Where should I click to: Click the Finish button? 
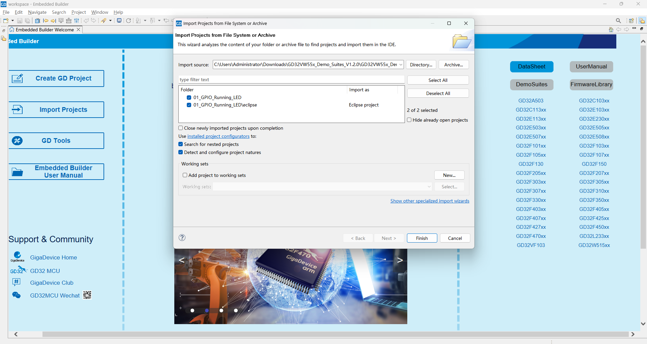(x=421, y=238)
